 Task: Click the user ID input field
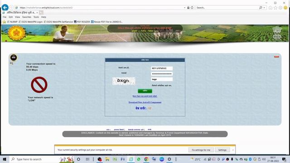[x=162, y=68]
